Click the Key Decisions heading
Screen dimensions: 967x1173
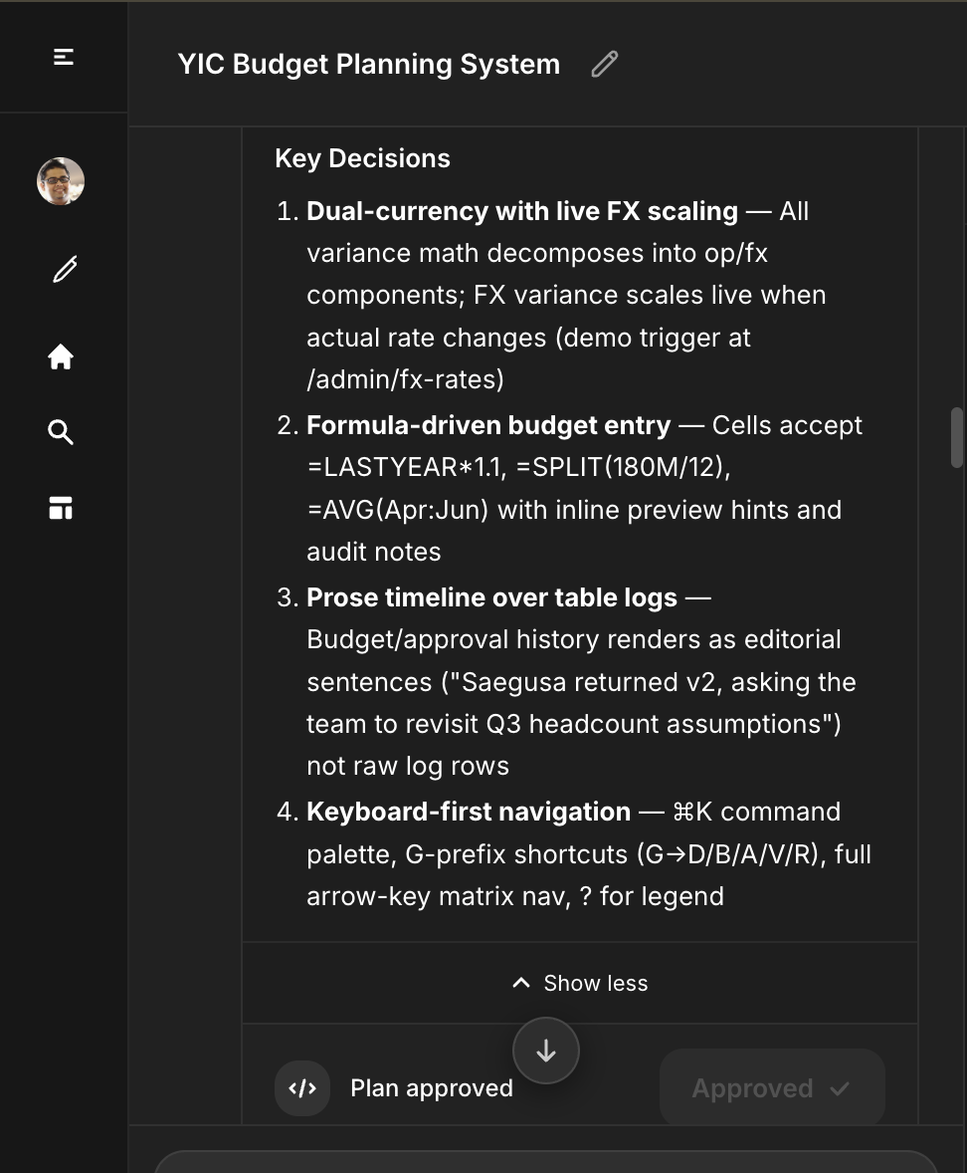pos(362,157)
